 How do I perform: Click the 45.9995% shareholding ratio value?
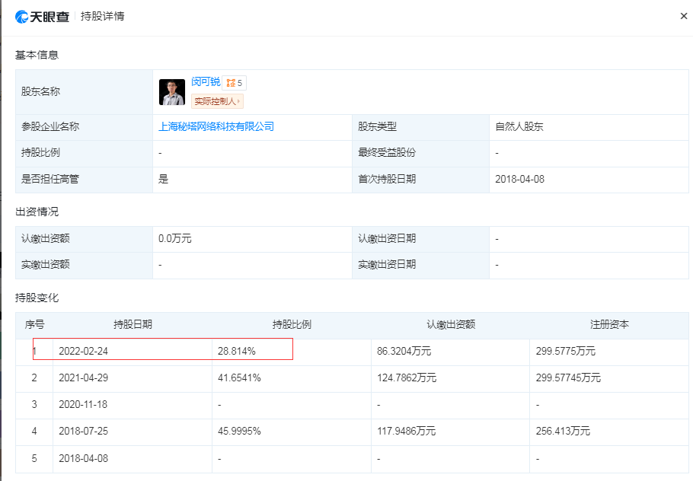[240, 431]
